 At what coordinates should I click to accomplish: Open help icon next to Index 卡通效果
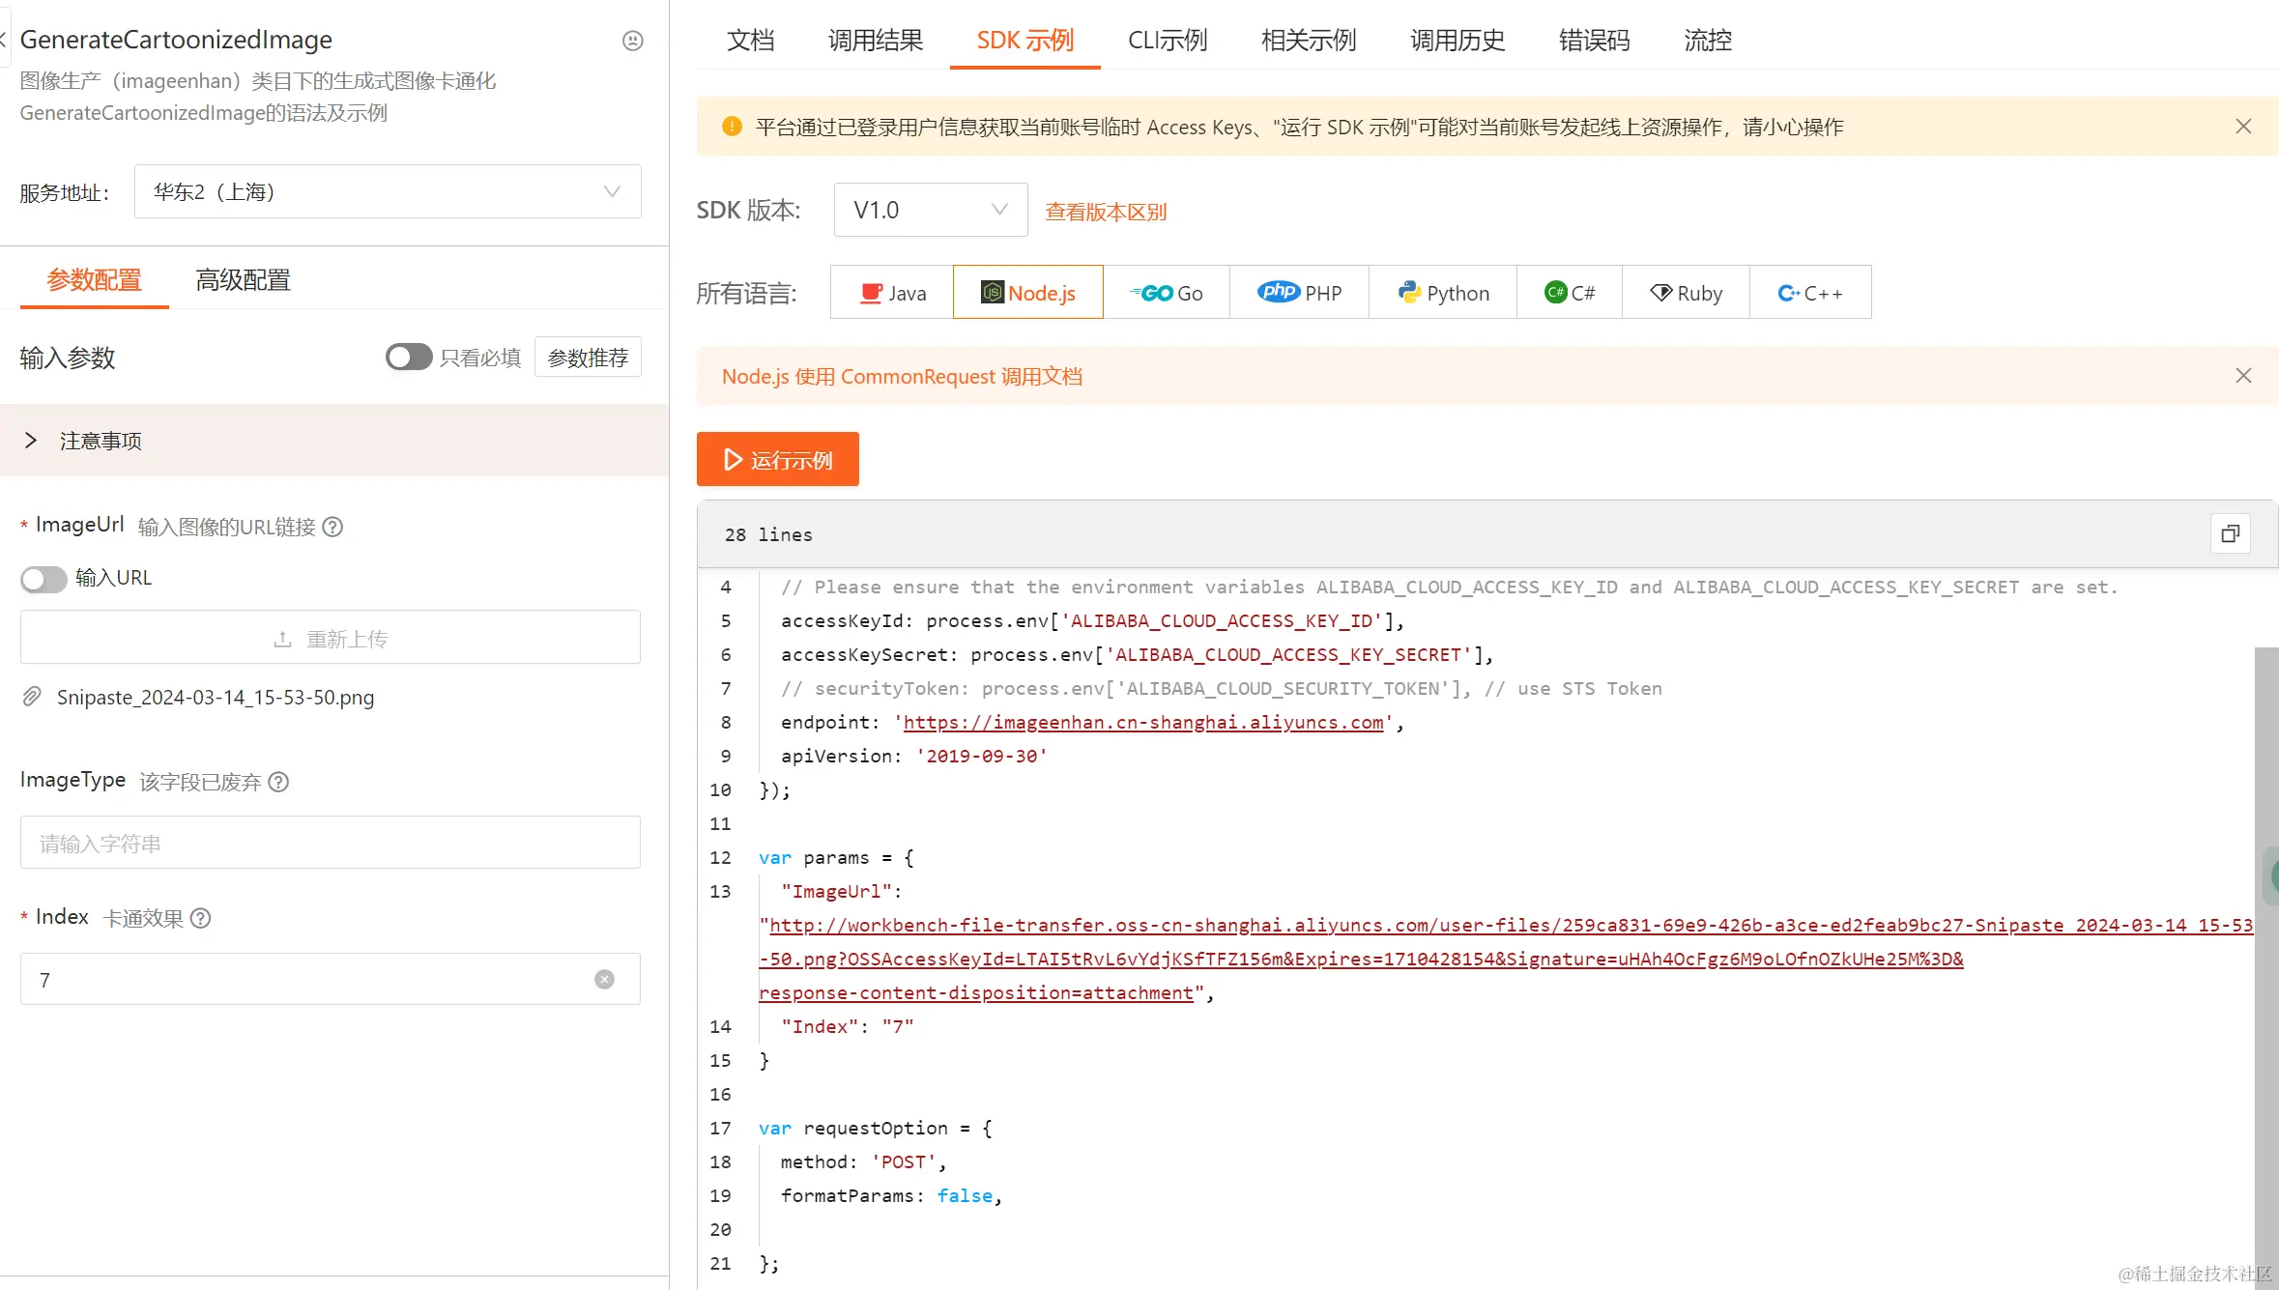tap(200, 918)
